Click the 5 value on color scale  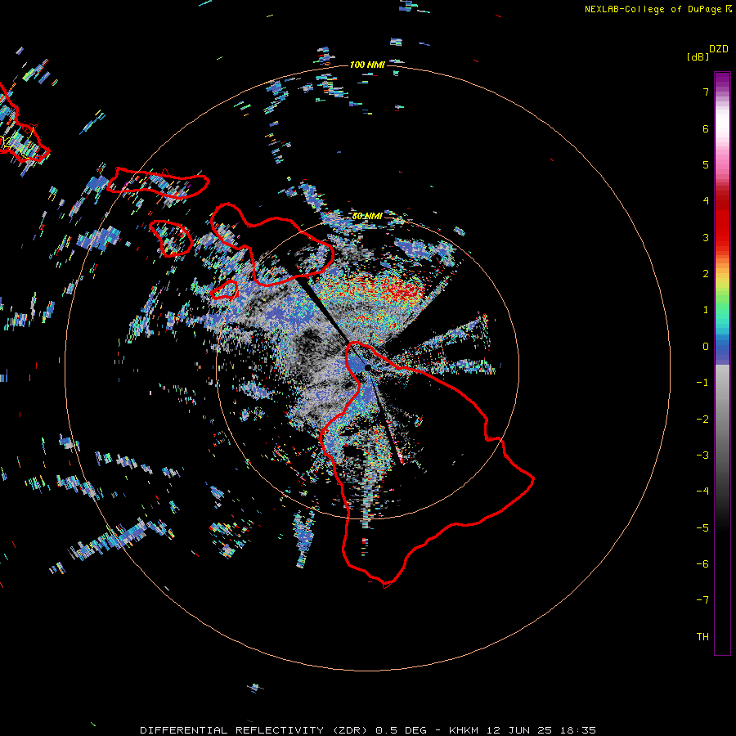706,164
